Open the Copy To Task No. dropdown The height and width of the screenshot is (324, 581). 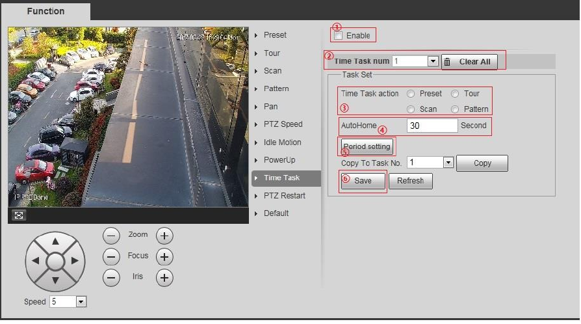448,163
